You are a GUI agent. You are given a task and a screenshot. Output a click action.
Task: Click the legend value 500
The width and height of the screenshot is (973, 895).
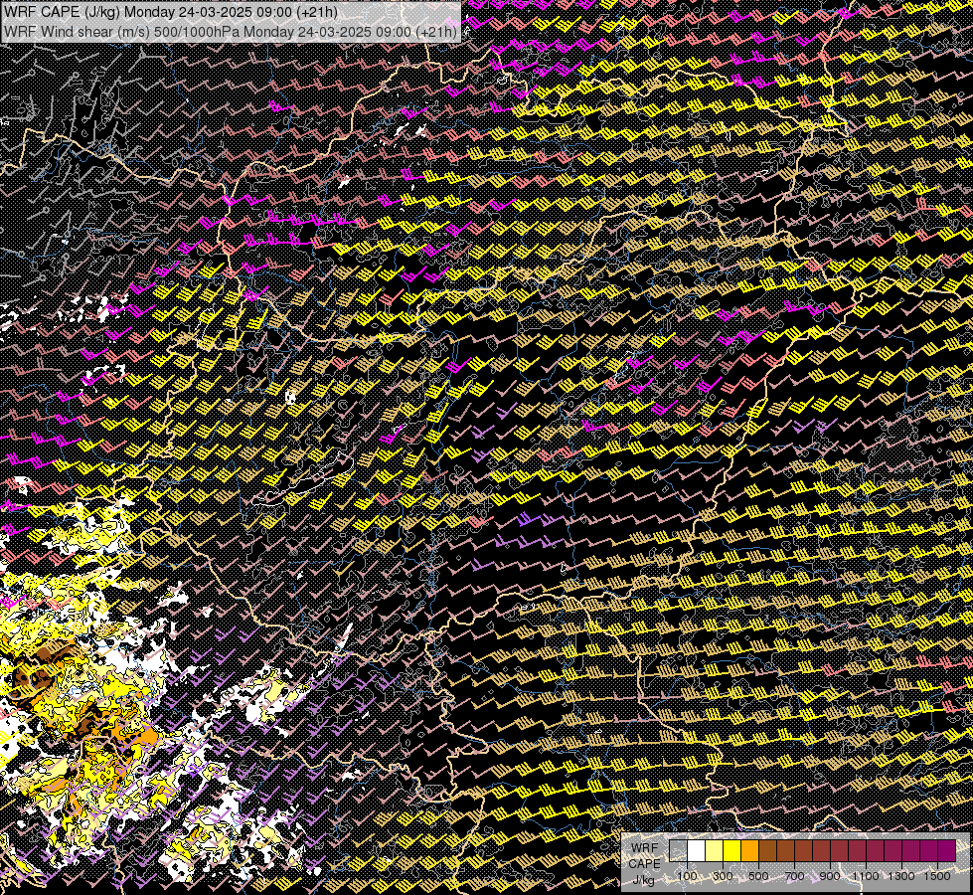tap(758, 876)
